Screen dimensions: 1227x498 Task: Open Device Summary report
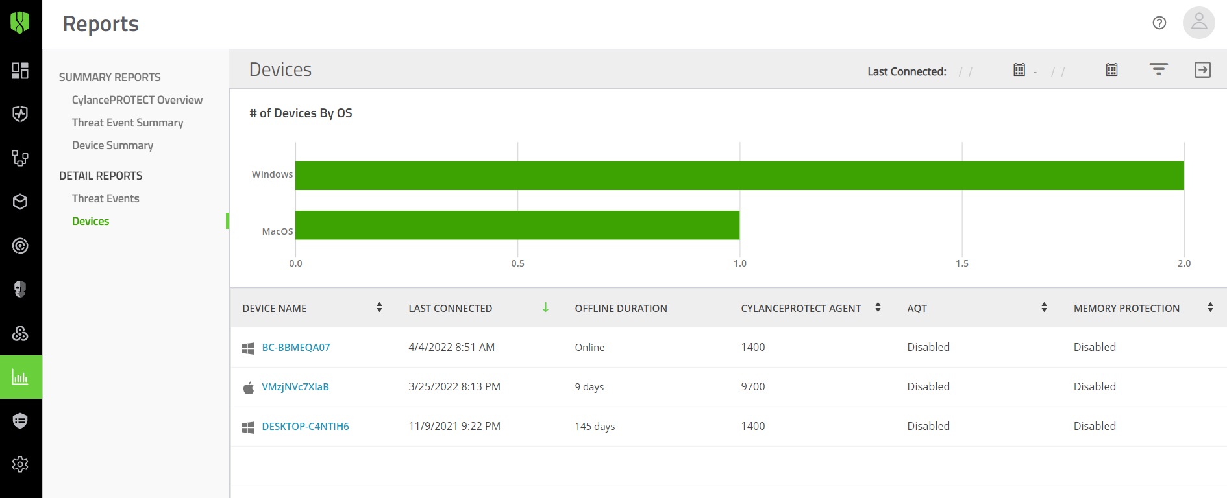112,145
